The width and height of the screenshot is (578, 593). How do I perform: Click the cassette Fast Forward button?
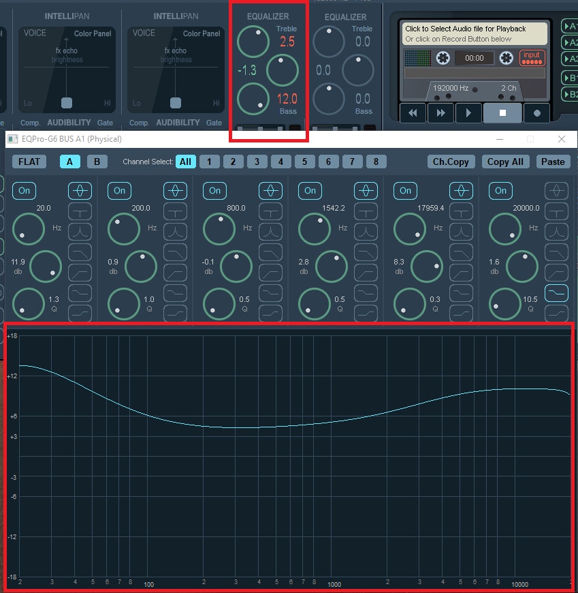tap(440, 113)
